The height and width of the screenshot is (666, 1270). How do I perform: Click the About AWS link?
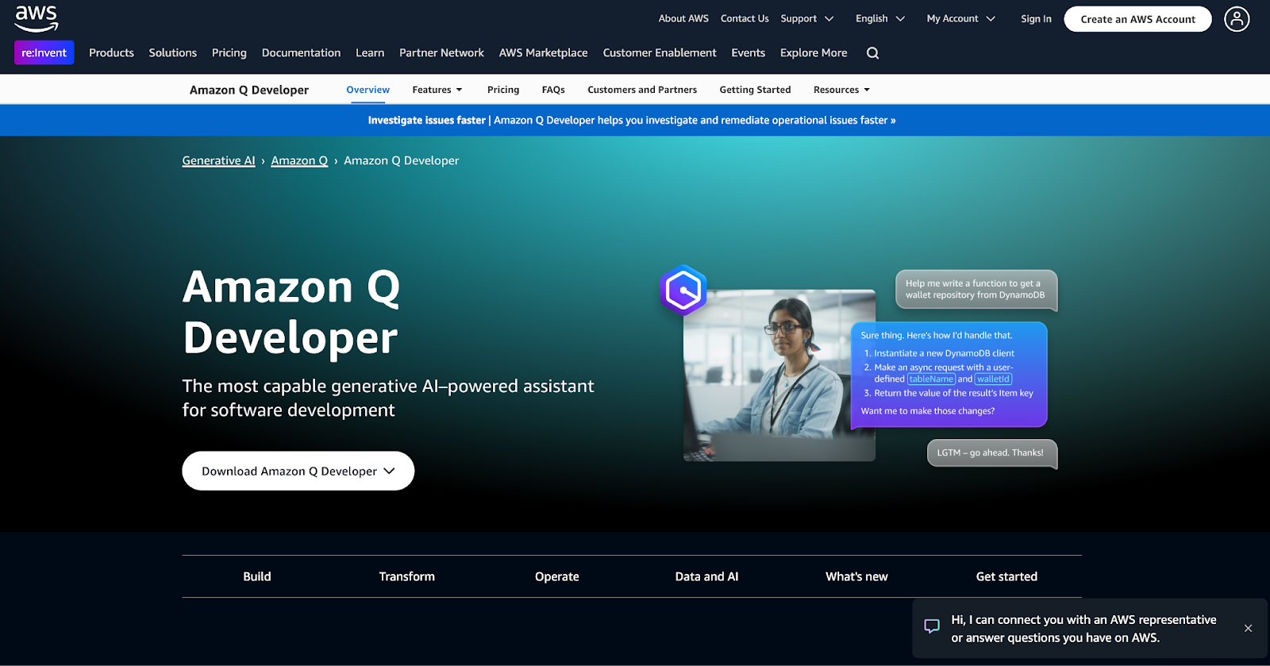coord(683,19)
